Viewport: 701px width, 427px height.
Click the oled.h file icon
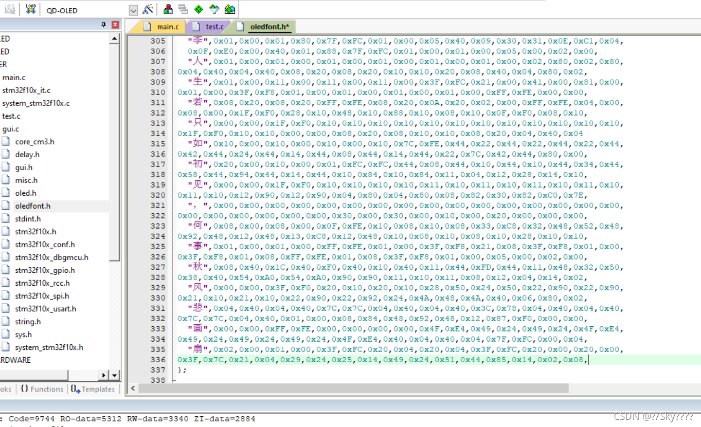pos(6,193)
